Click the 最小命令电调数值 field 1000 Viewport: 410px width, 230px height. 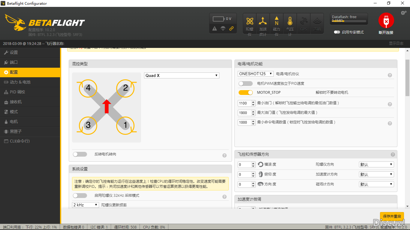[x=246, y=122]
